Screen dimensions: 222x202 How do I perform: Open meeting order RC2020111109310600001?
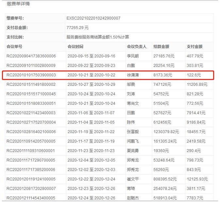click(x=31, y=151)
